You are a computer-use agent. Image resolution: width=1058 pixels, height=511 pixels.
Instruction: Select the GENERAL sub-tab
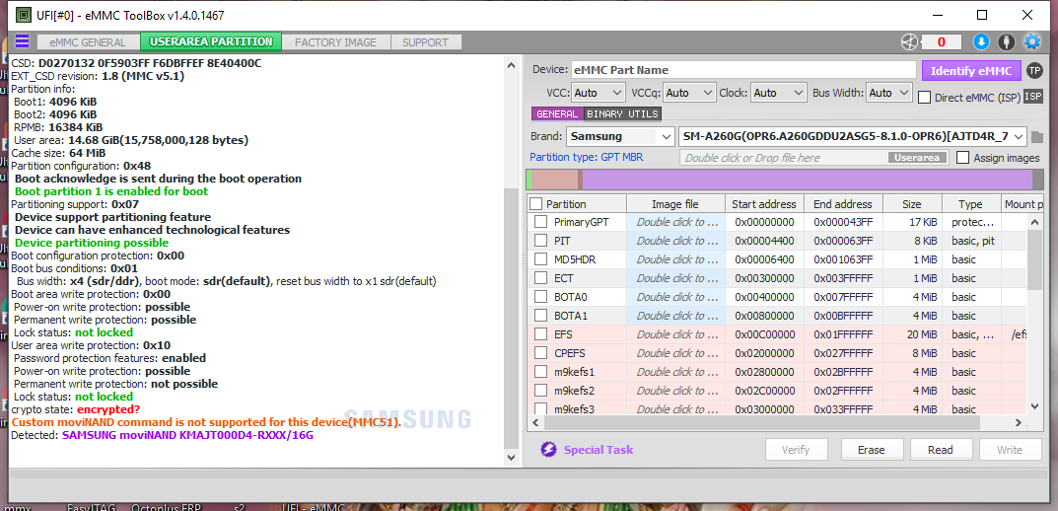click(x=557, y=114)
